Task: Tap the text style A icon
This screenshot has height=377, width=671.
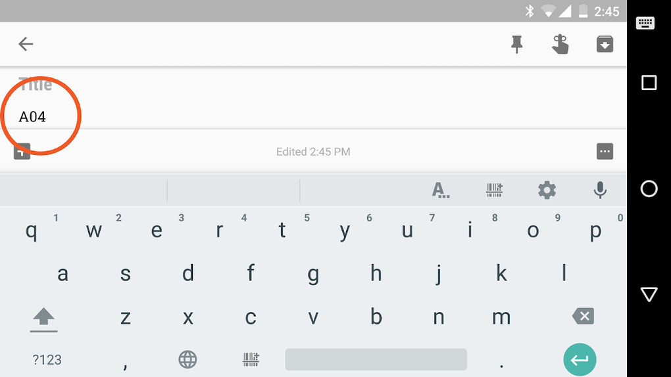Action: 440,190
